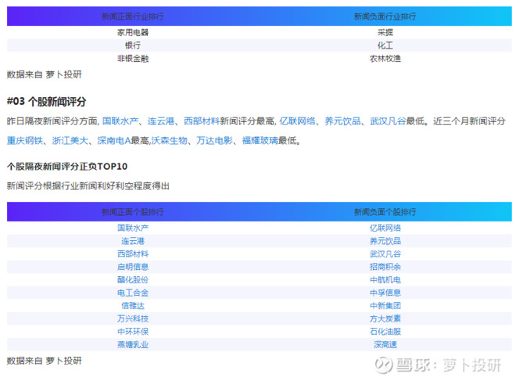Image resolution: width=516 pixels, height=381 pixels.
Task: Click the #03 个股新闻评分 heading
Action: tap(46, 102)
